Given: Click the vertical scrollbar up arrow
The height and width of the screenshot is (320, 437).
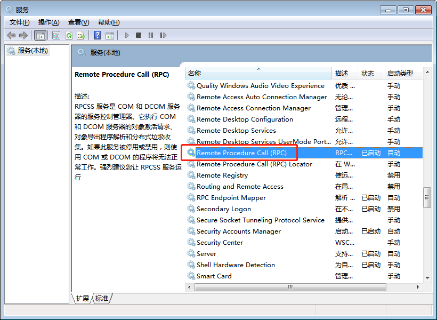Looking at the screenshot, I should click(x=427, y=72).
